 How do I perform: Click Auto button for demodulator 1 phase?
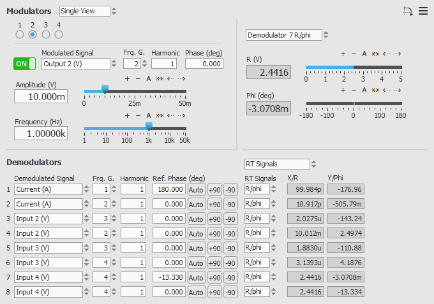click(196, 190)
